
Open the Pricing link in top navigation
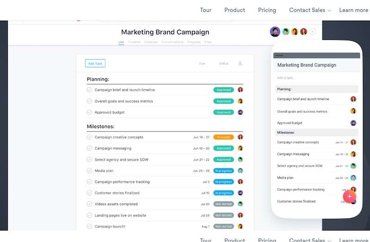pos(267,10)
